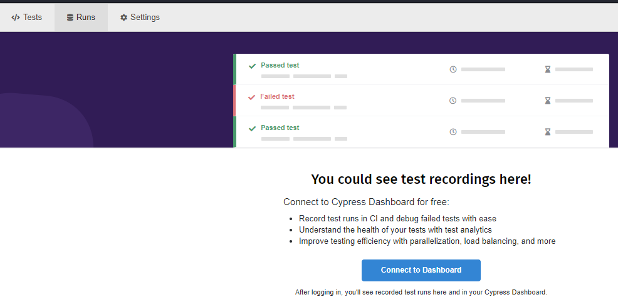Click the Connect to Dashboard button
618x302 pixels.
[x=421, y=270]
